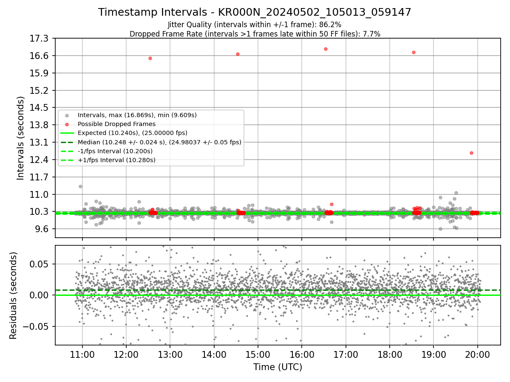Click the 16:00 x-axis tick label
Viewport: 510px width, 382px height.
pos(302,354)
